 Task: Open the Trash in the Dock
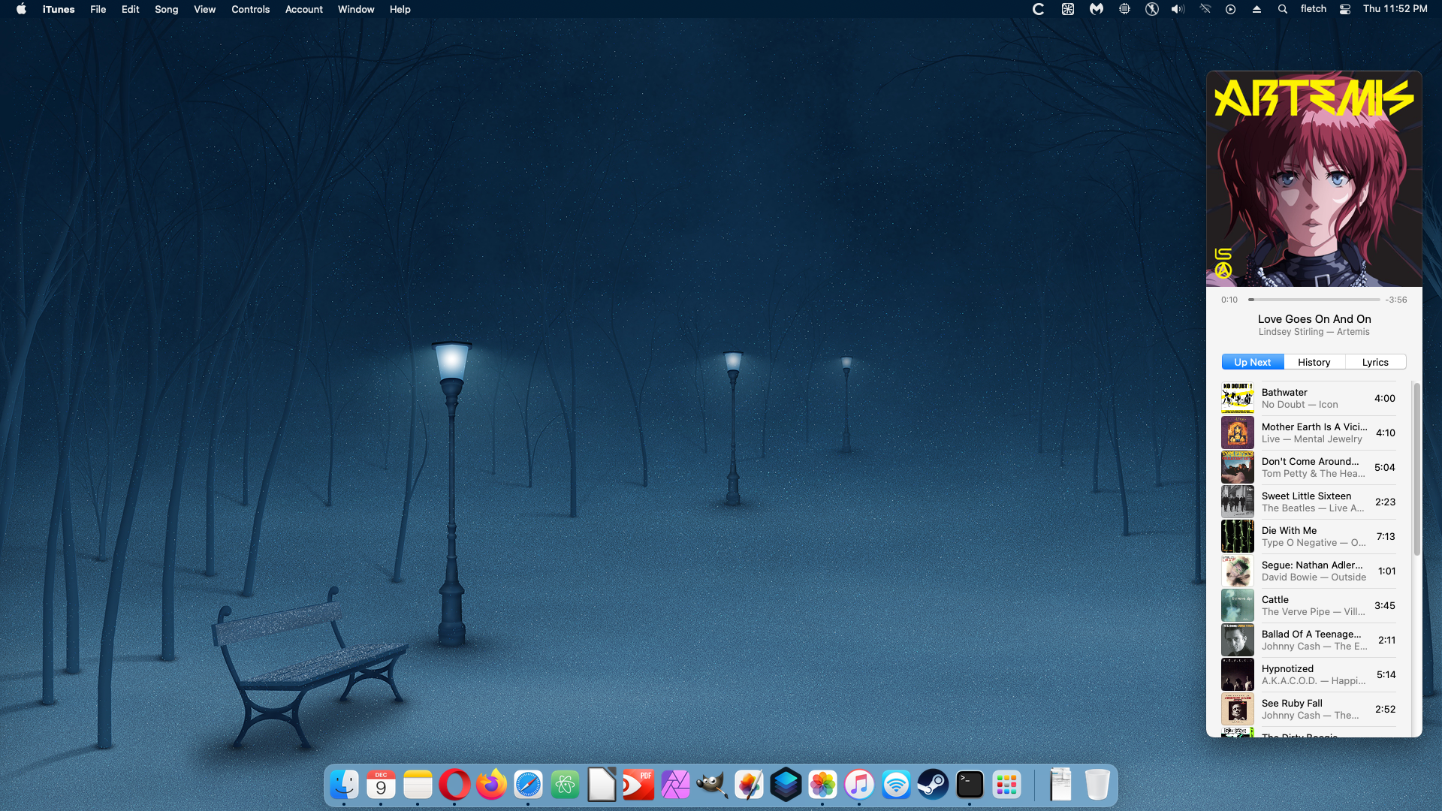click(1097, 785)
